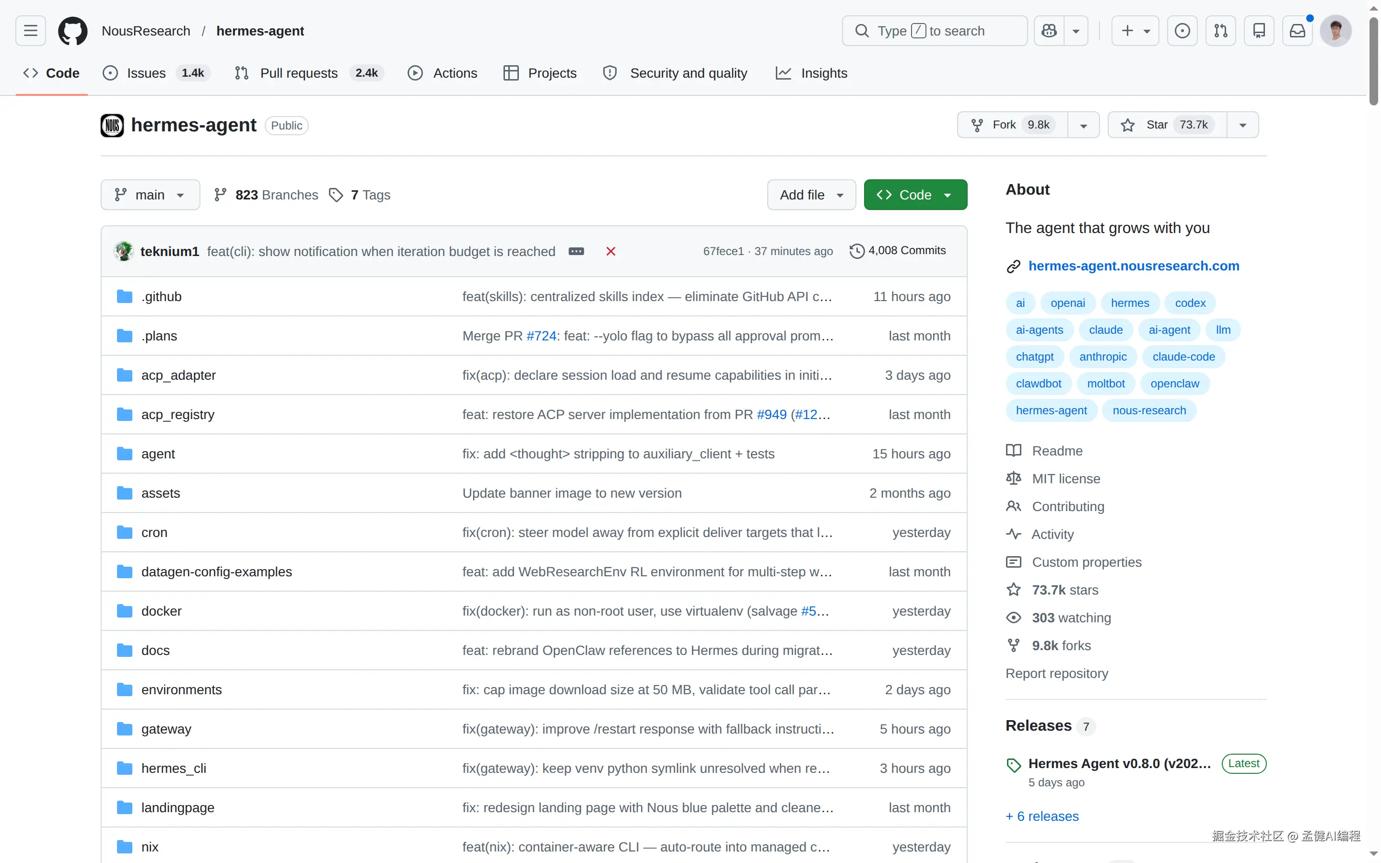The image size is (1381, 863).
Task: Open the repositories bookmark icon in header
Action: coord(1259,31)
